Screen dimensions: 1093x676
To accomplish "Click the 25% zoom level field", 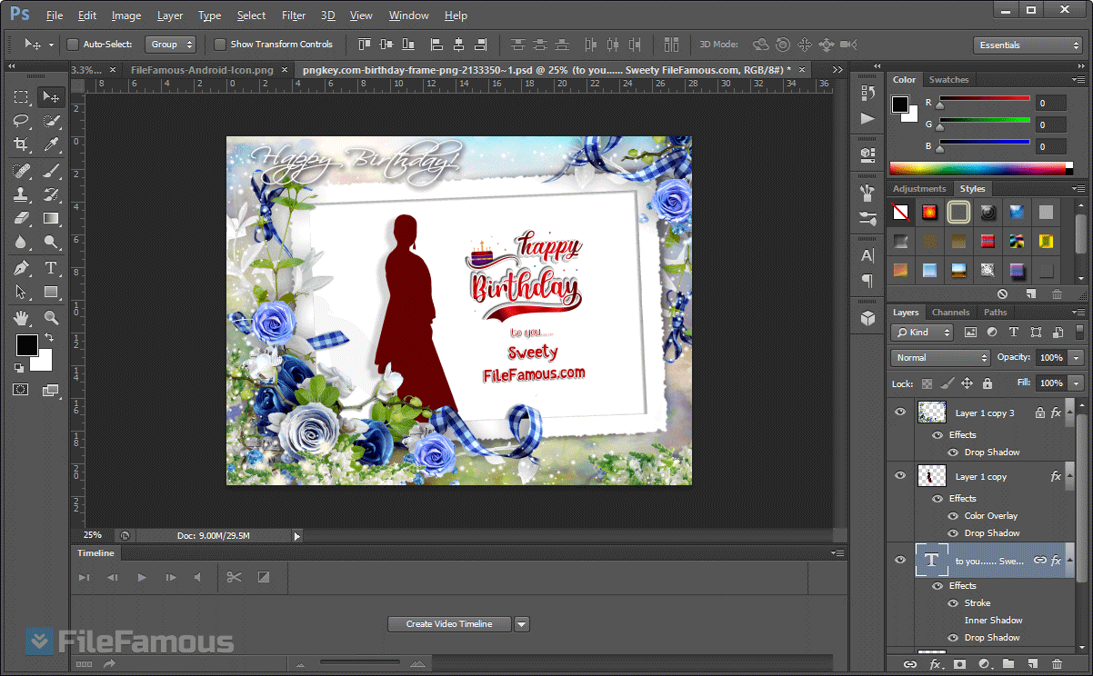I will coord(93,536).
